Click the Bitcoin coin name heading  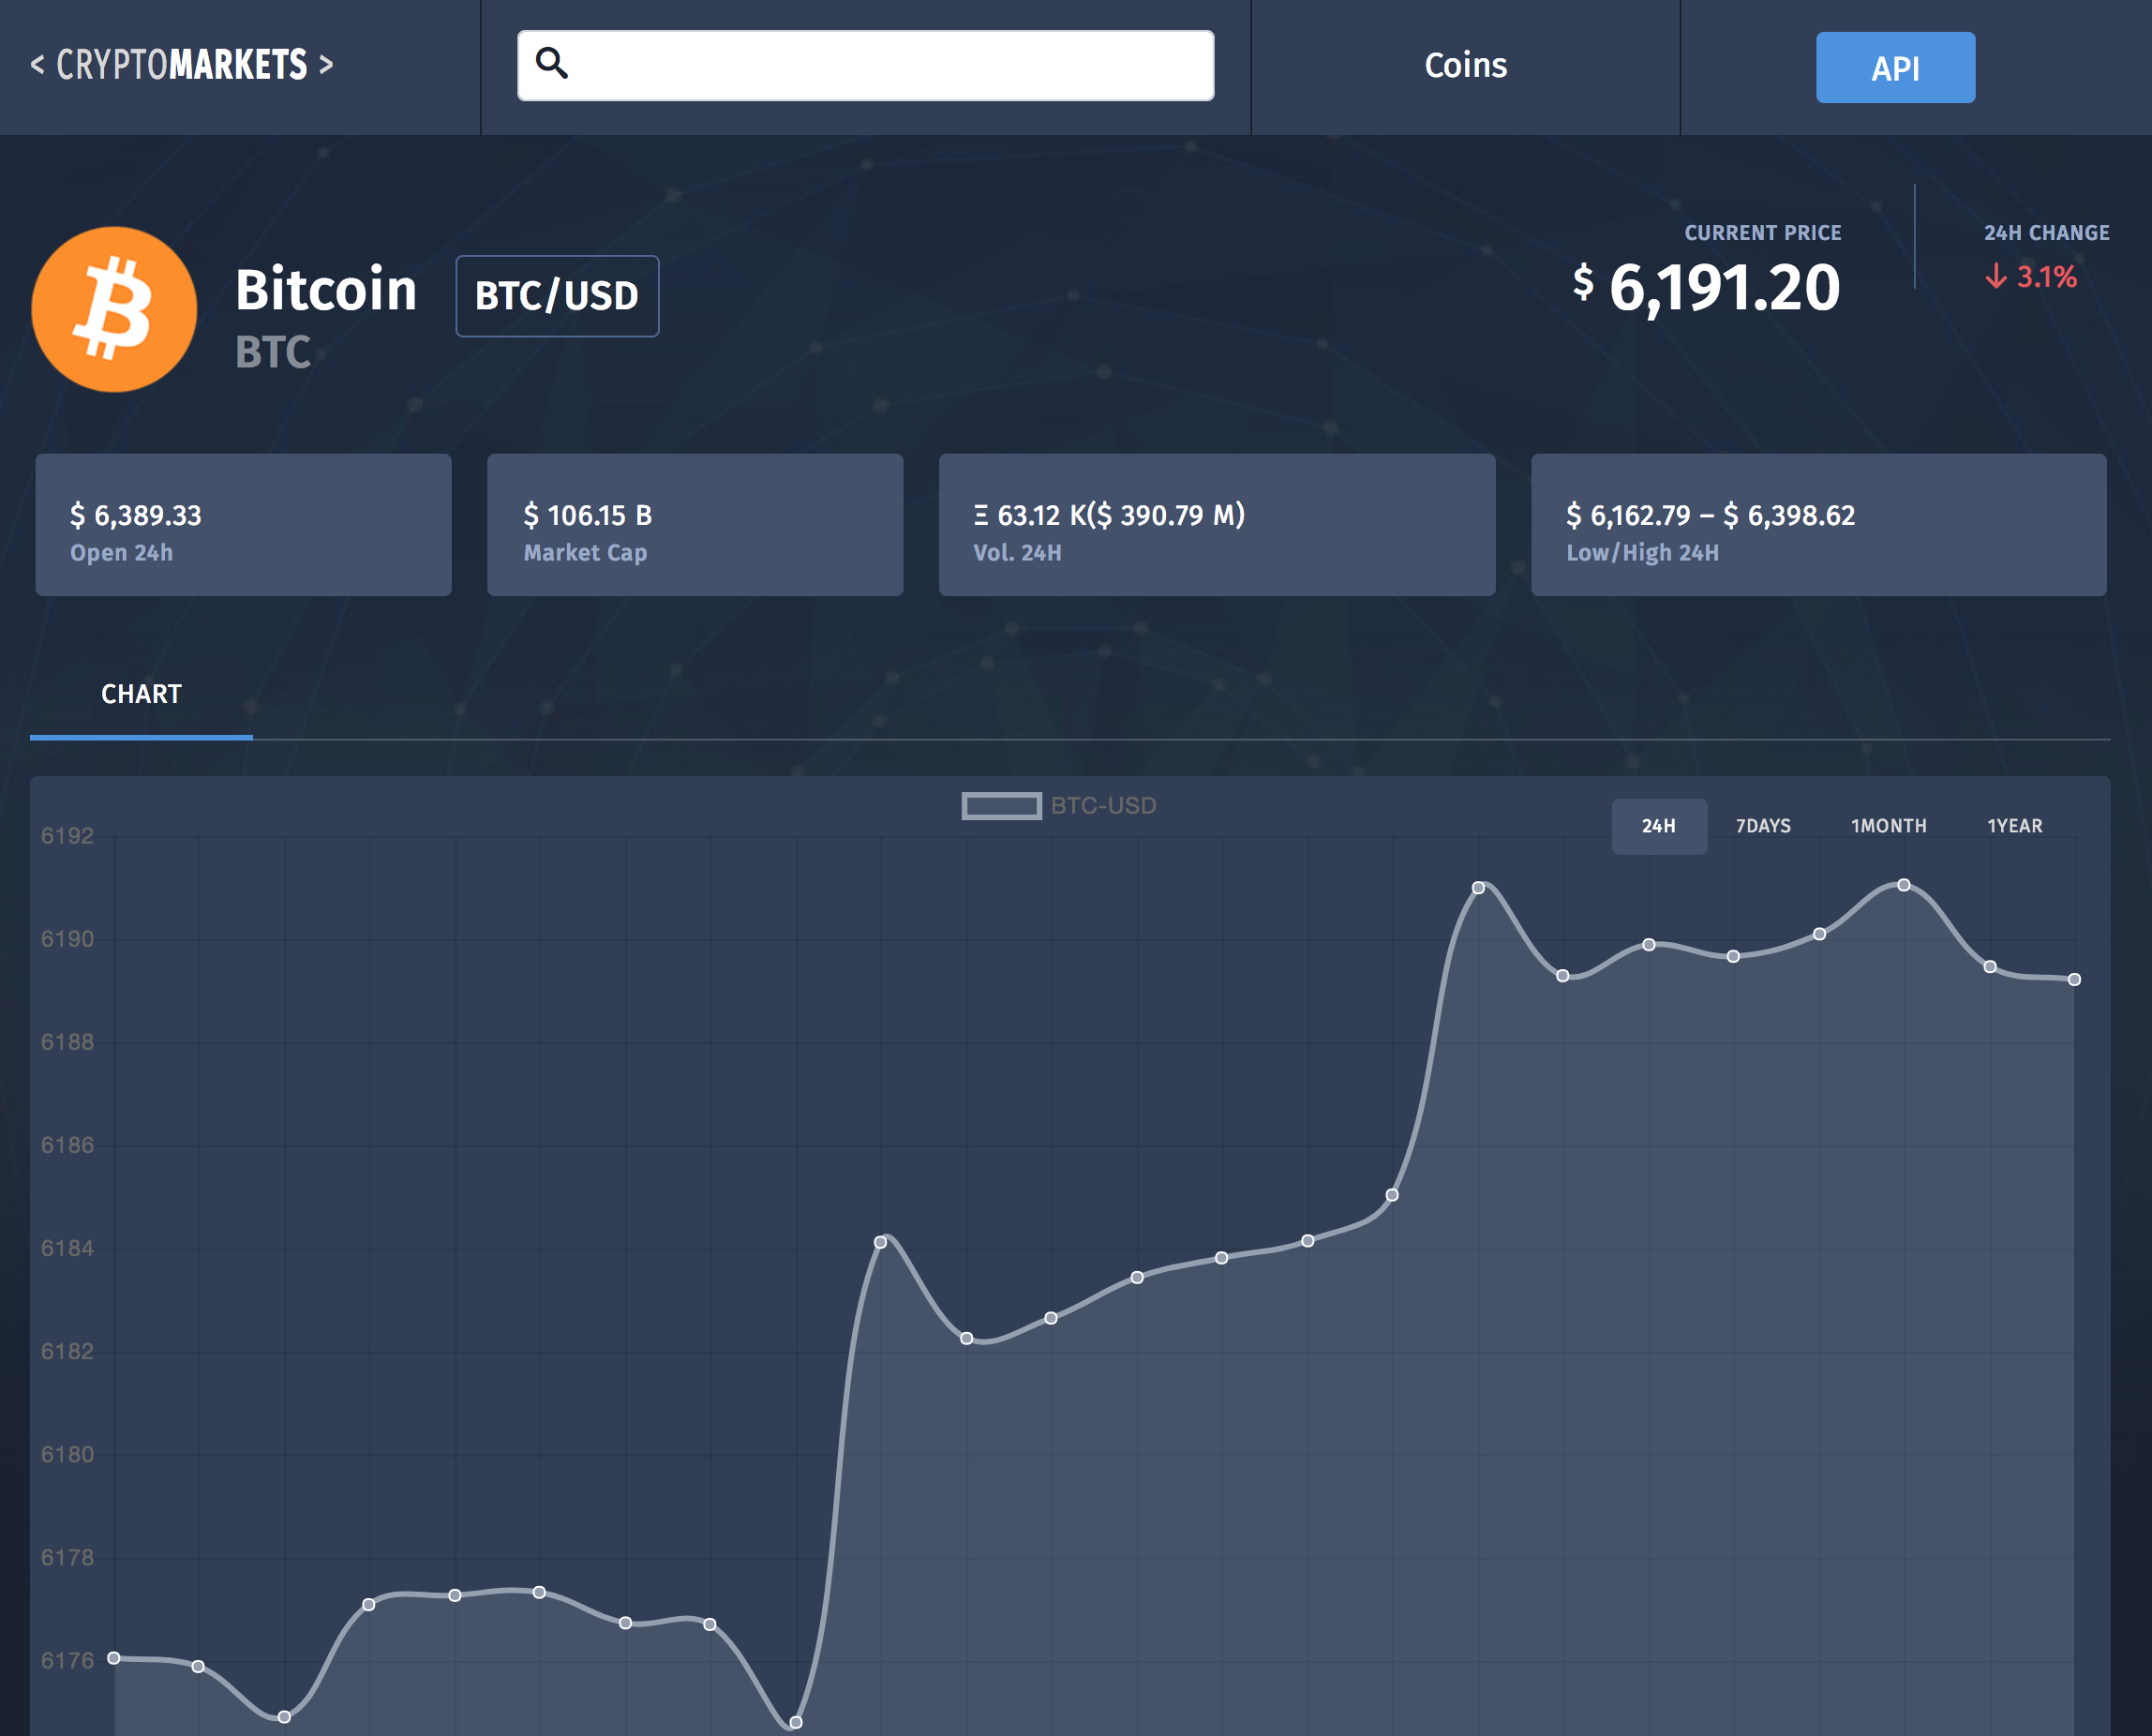tap(326, 290)
